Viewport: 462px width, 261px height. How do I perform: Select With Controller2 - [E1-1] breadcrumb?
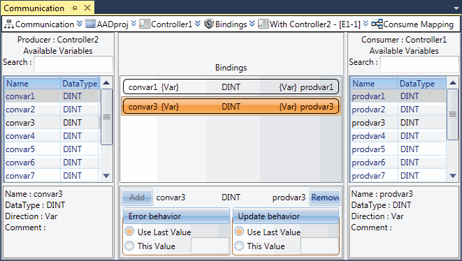(315, 24)
